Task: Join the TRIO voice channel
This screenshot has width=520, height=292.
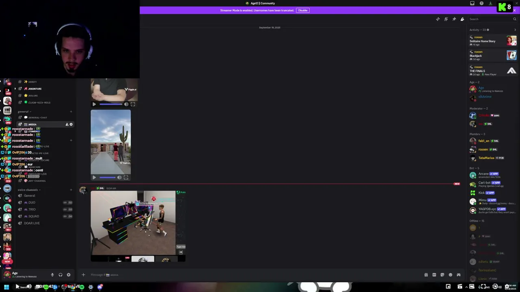Action: tap(45, 209)
